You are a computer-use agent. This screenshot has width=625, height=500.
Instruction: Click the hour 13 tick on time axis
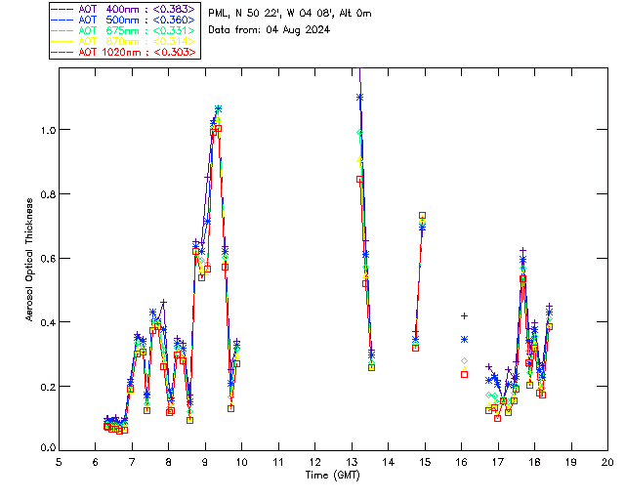click(x=352, y=460)
